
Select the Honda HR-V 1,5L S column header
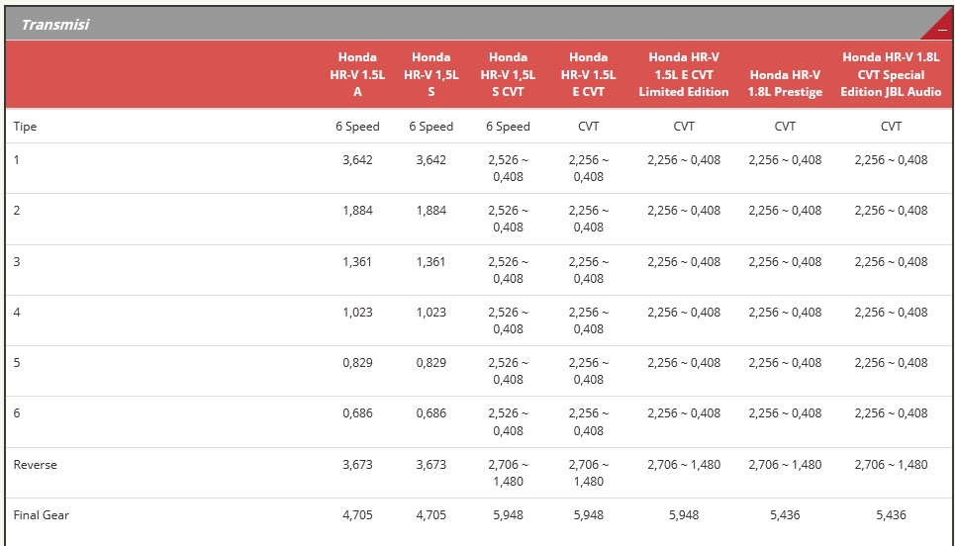pyautogui.click(x=431, y=74)
